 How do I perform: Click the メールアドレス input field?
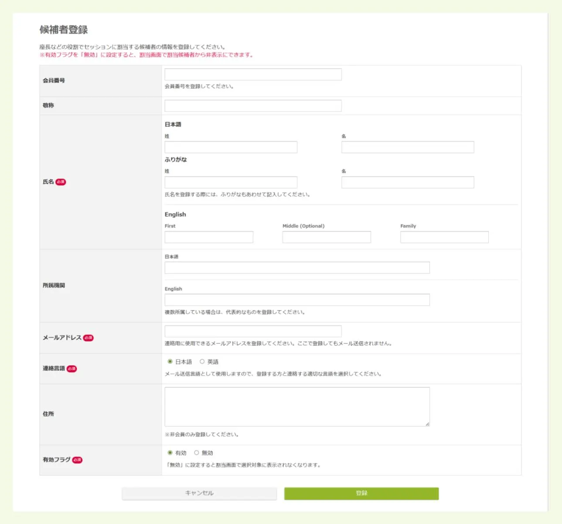[253, 330]
